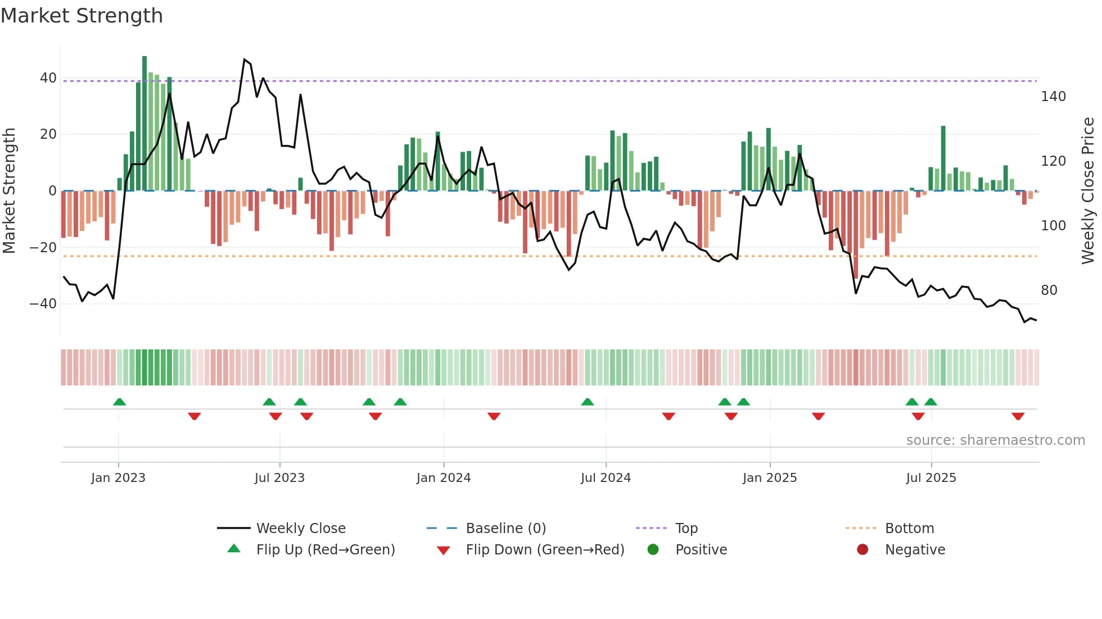Hide the Top threshold legend entry

coord(686,528)
